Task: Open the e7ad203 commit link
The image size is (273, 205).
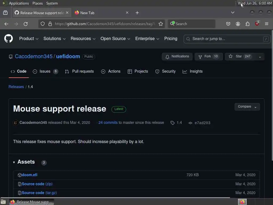Action: click(202, 123)
